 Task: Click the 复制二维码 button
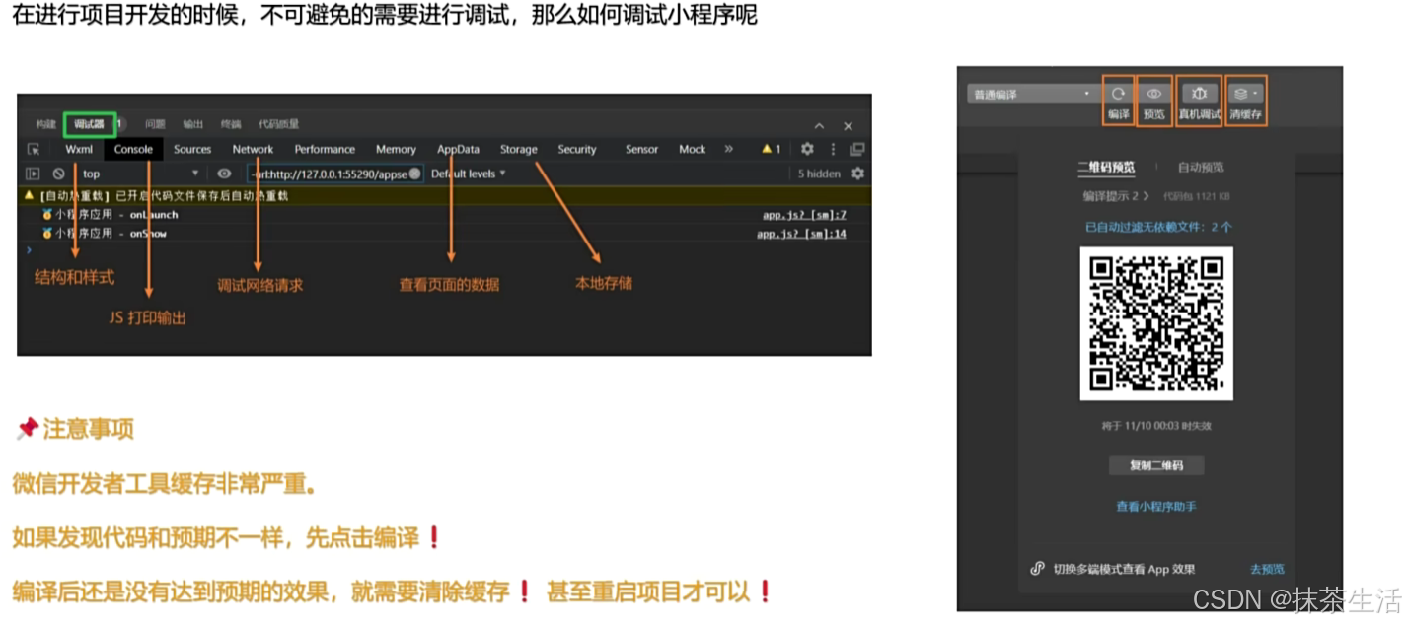pos(1155,465)
